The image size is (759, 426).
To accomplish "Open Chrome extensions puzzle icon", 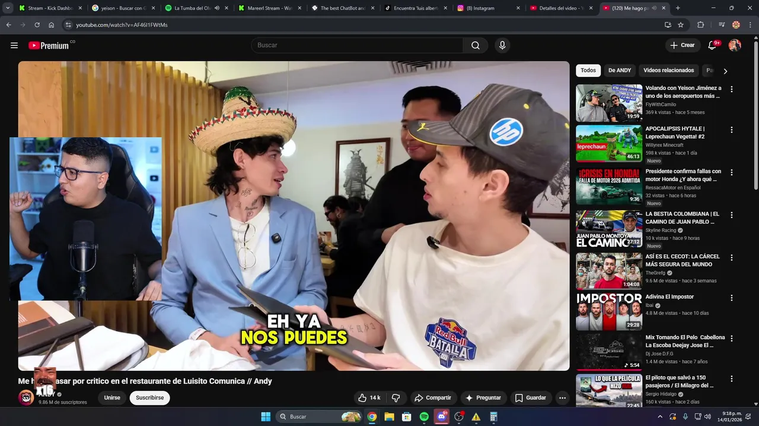I will [700, 25].
